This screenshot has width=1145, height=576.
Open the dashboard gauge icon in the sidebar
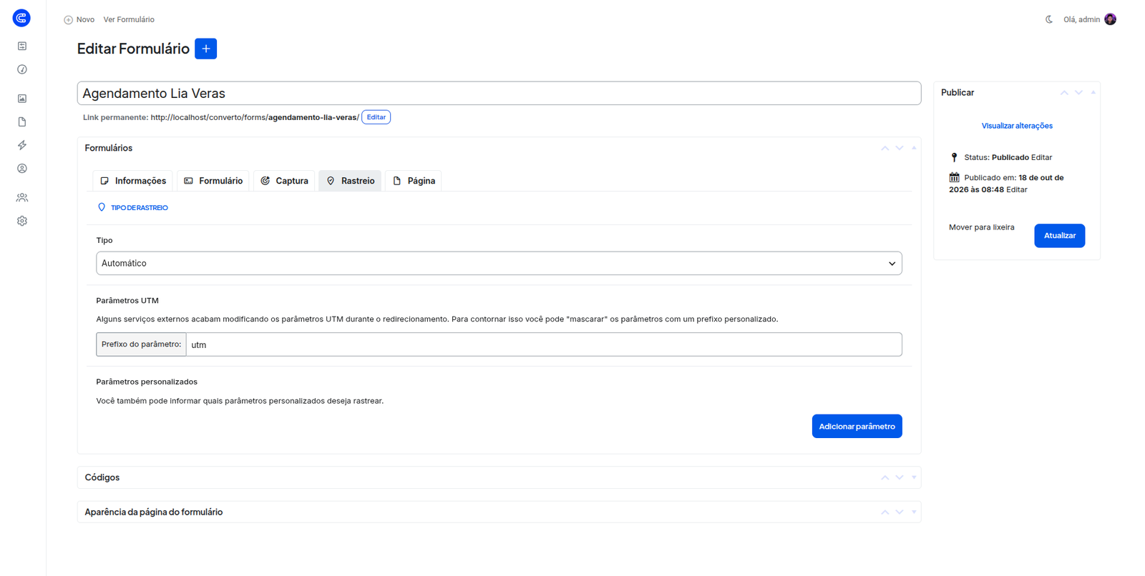click(22, 69)
